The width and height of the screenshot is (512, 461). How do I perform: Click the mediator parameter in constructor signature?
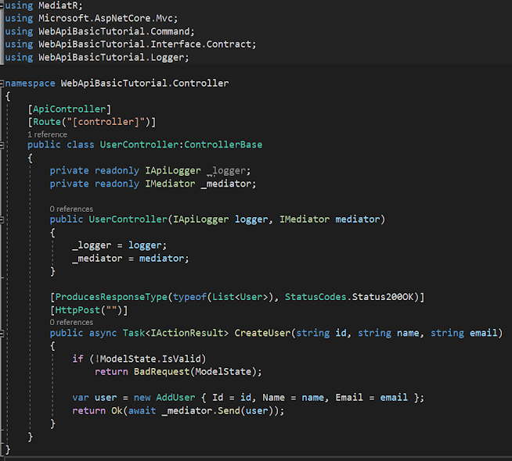coord(358,220)
